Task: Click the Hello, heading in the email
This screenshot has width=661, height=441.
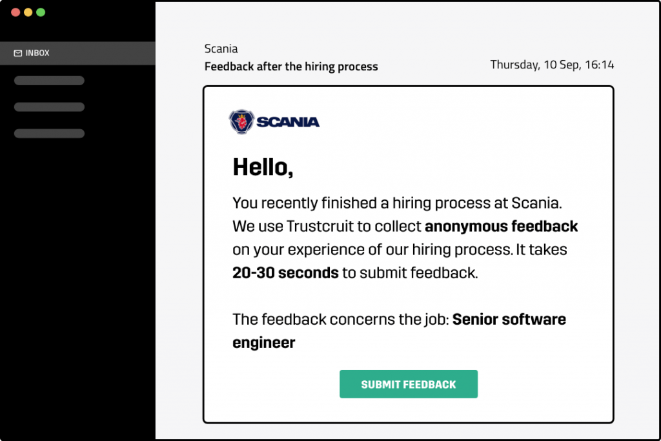Action: pyautogui.click(x=263, y=167)
